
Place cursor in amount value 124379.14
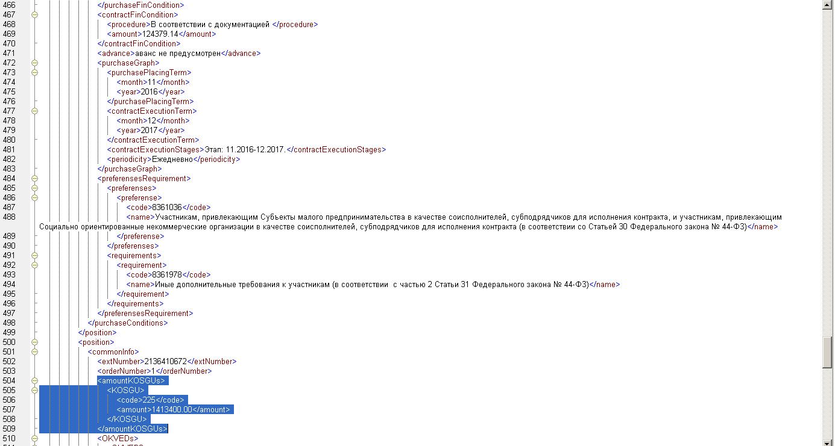coord(161,34)
